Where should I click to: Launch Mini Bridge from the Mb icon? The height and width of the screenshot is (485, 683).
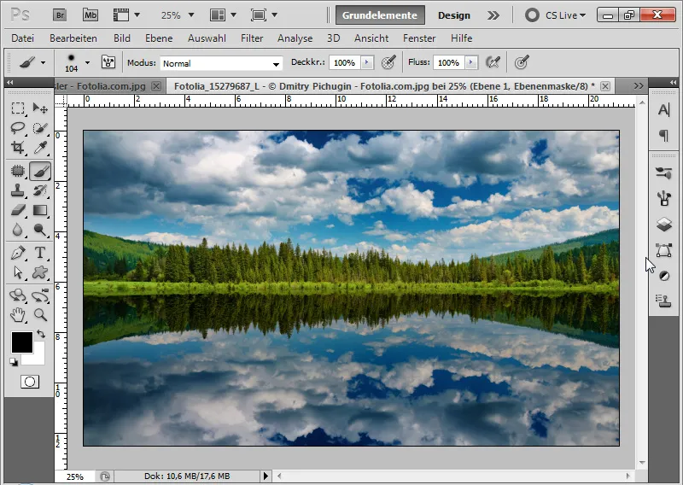(x=90, y=15)
